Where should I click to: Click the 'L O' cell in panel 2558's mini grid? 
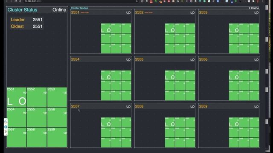click(x=170, y=122)
